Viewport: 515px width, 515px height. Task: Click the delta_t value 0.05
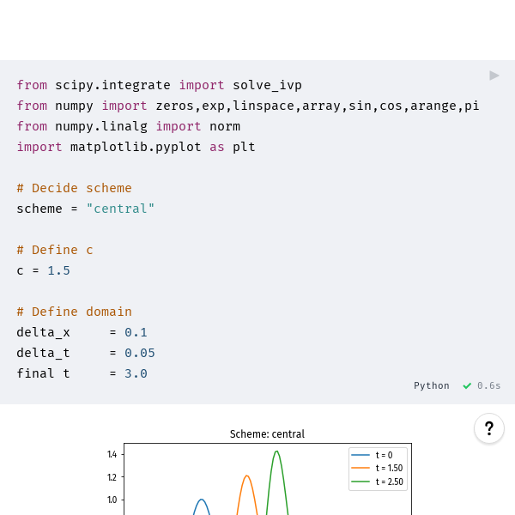pyautogui.click(x=139, y=353)
